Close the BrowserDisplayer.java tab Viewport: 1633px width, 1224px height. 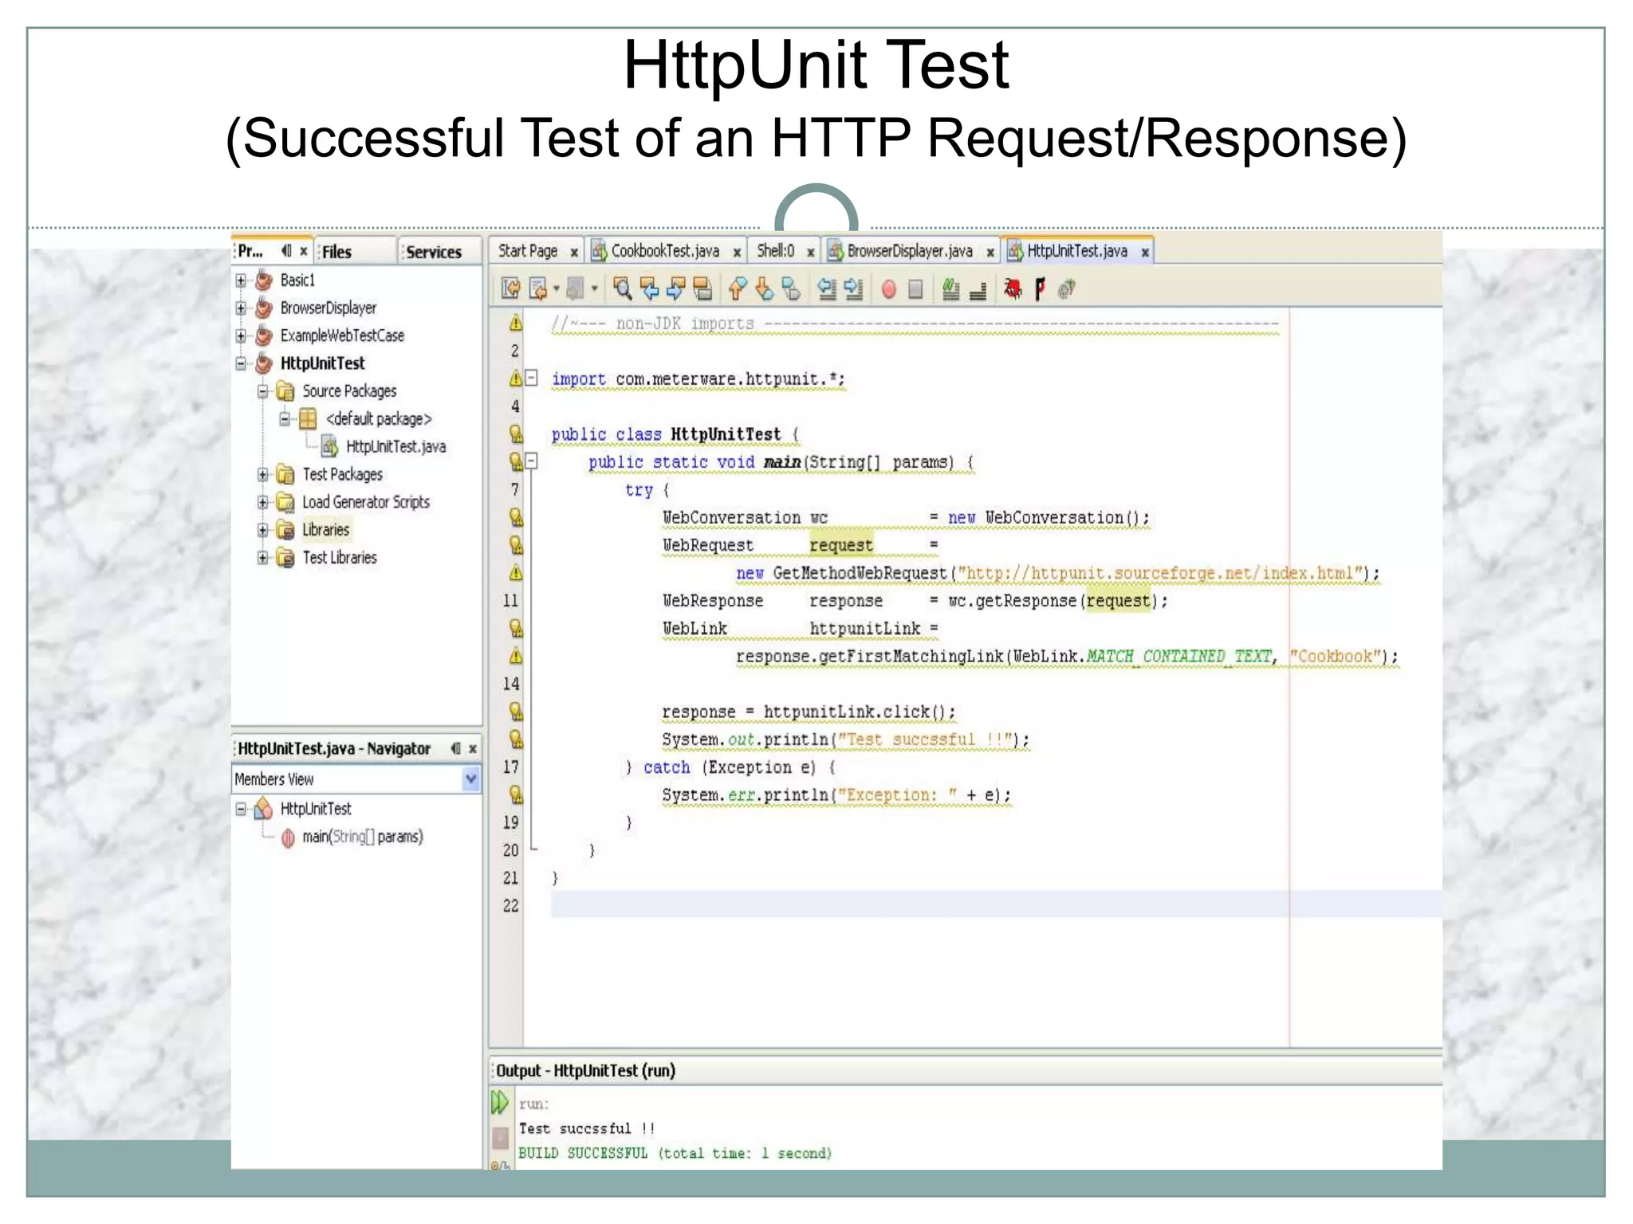pos(990,253)
